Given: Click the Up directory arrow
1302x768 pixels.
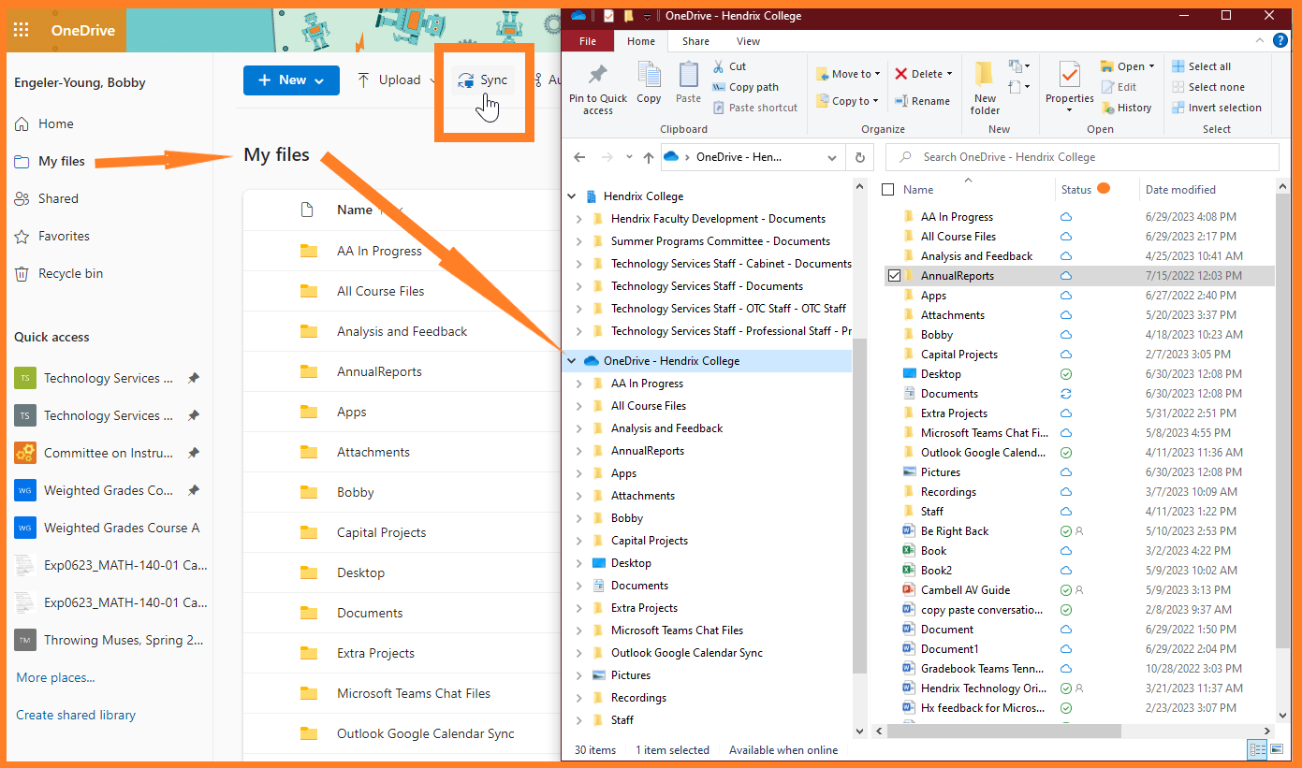Looking at the screenshot, I should pyautogui.click(x=649, y=157).
